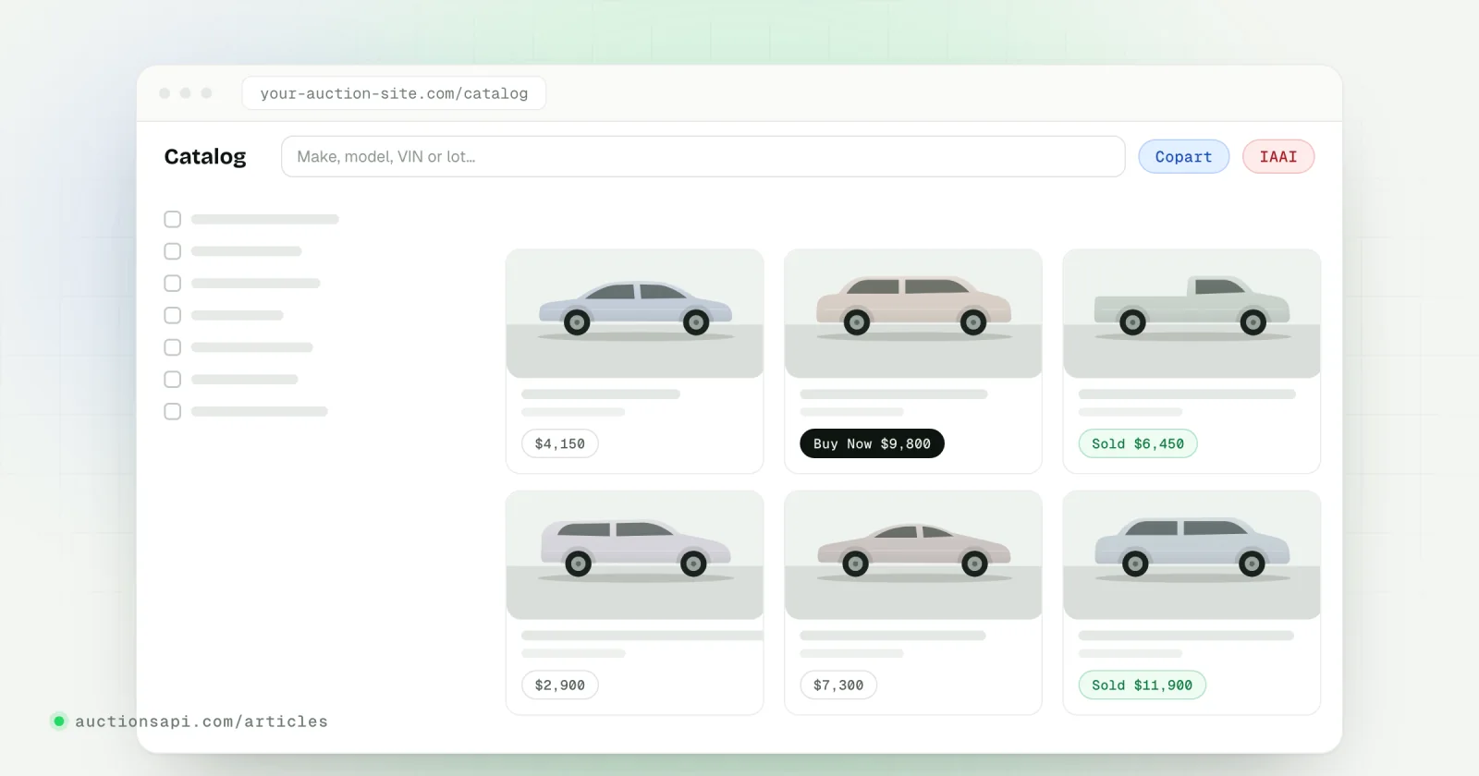The image size is (1479, 776).
Task: Click the Buy Now $9,800 button
Action: click(x=872, y=443)
